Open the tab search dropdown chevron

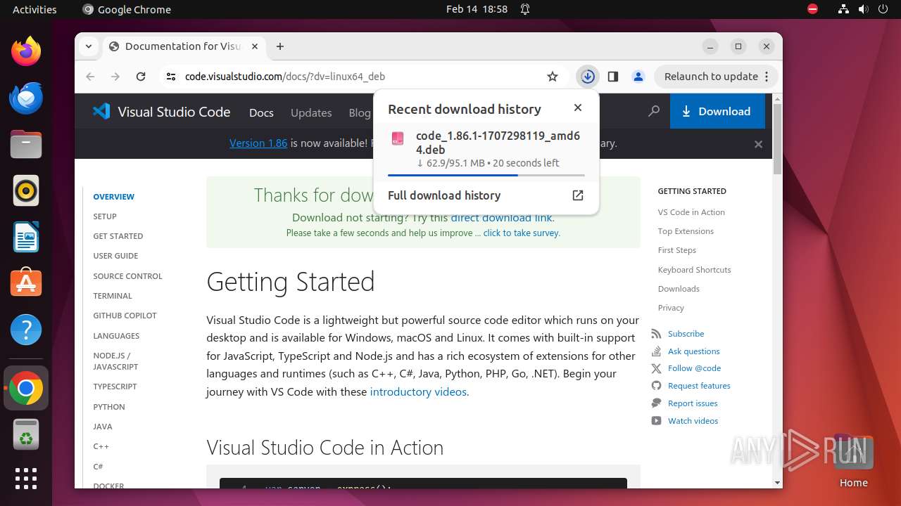[89, 46]
